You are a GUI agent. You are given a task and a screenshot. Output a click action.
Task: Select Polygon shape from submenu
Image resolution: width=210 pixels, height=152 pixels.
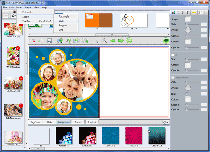click(66, 25)
